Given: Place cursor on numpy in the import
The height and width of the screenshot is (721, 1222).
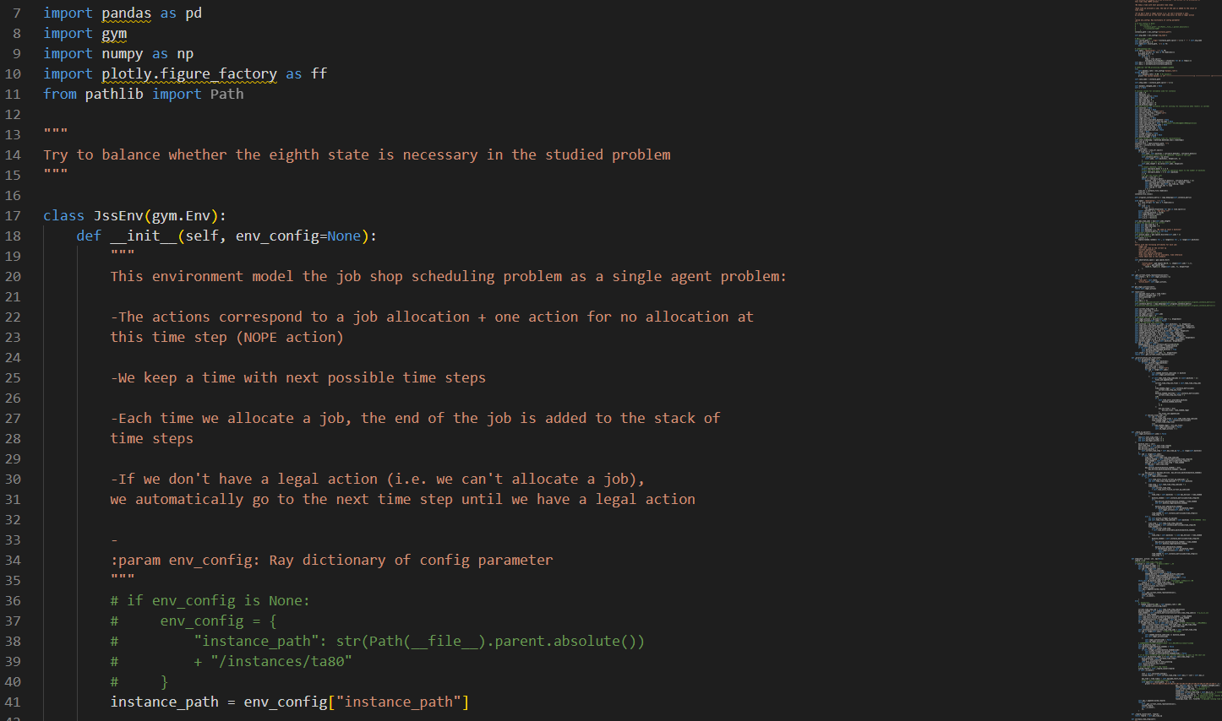Looking at the screenshot, I should tap(123, 54).
